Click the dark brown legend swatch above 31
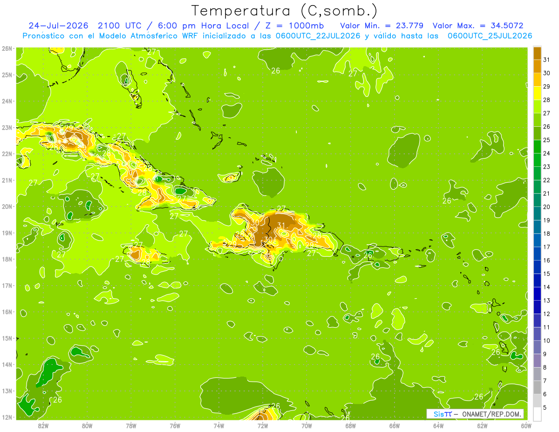This screenshot has width=559, height=432. pyautogui.click(x=537, y=53)
